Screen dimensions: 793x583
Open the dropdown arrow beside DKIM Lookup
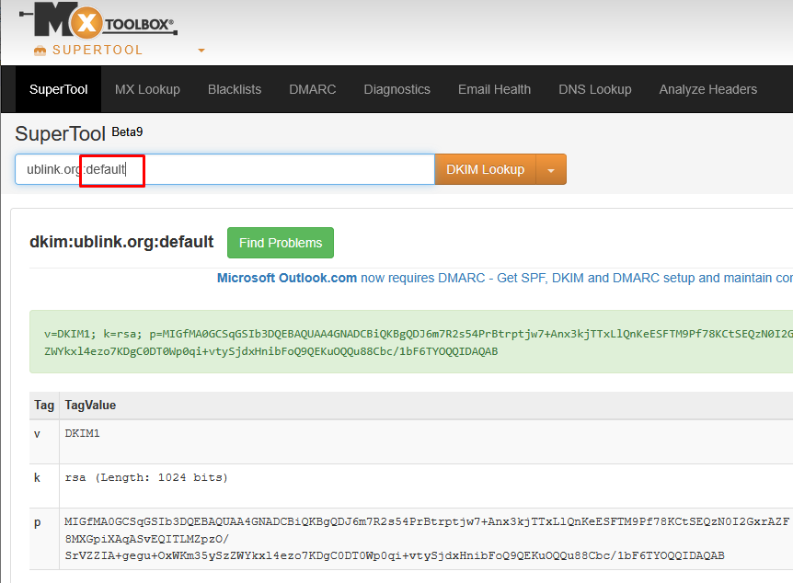tap(551, 170)
